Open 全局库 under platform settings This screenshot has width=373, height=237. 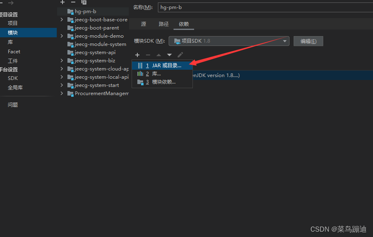(x=15, y=87)
